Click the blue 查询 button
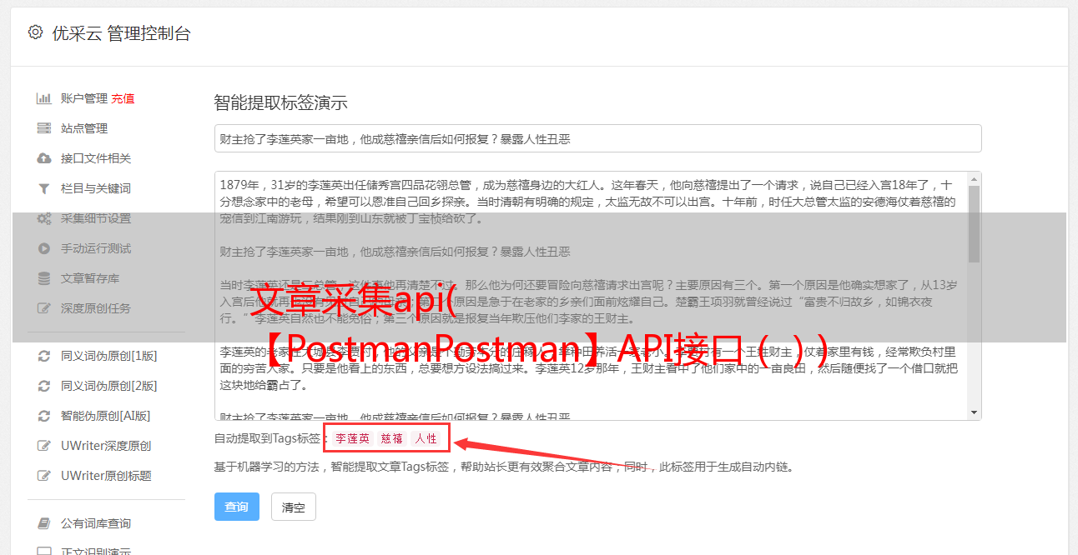This screenshot has width=1078, height=555. [x=237, y=507]
